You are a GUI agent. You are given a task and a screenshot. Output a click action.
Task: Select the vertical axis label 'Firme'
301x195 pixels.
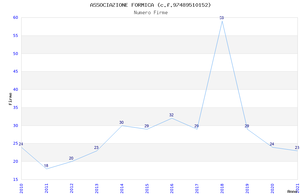[x=10, y=99]
